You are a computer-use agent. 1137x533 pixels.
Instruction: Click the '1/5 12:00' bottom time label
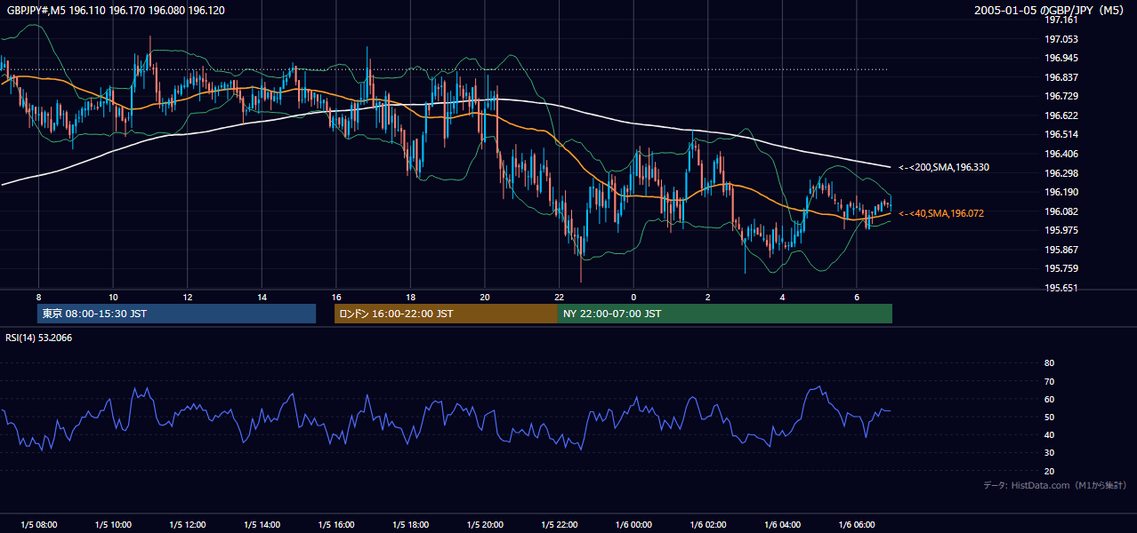click(188, 525)
